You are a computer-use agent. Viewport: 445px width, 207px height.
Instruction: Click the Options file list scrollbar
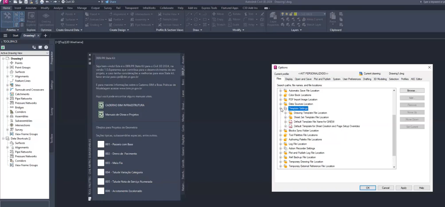(x=394, y=135)
